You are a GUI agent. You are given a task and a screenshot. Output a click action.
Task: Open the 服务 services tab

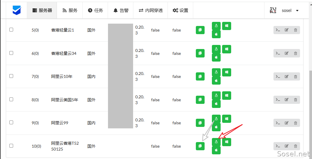70,11
